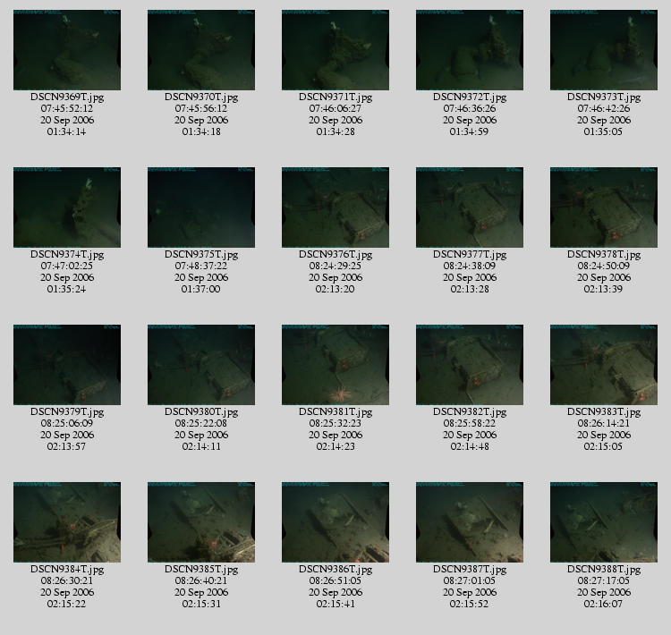Open DSCN9381T.jpg thumbnail with pink anemone
The image size is (671, 635).
coord(335,365)
